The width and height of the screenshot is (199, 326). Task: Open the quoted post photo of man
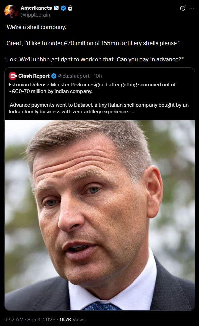100,215
